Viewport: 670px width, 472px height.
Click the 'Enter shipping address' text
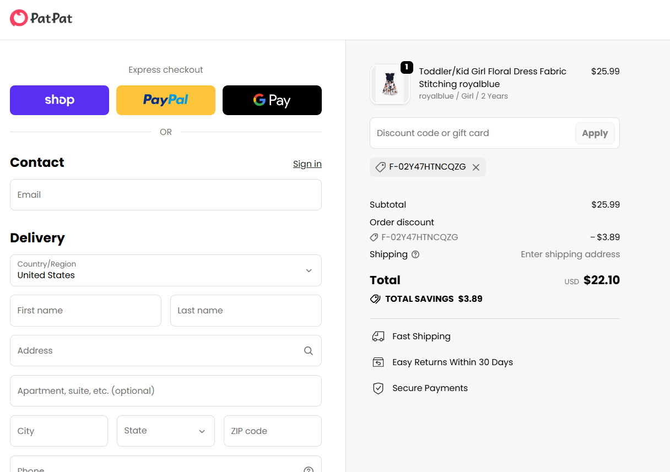pyautogui.click(x=570, y=254)
